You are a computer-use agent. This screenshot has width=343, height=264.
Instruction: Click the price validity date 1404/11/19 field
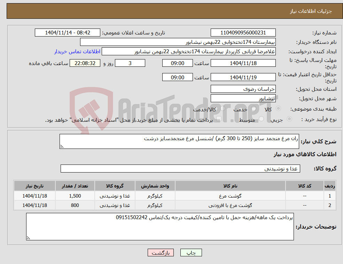click(243, 77)
